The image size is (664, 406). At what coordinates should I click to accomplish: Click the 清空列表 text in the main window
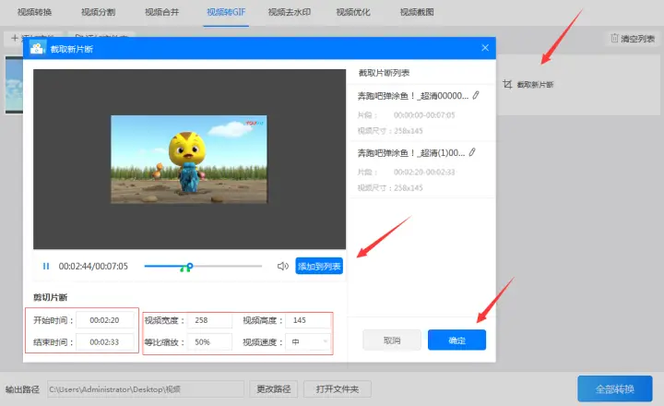coord(638,39)
